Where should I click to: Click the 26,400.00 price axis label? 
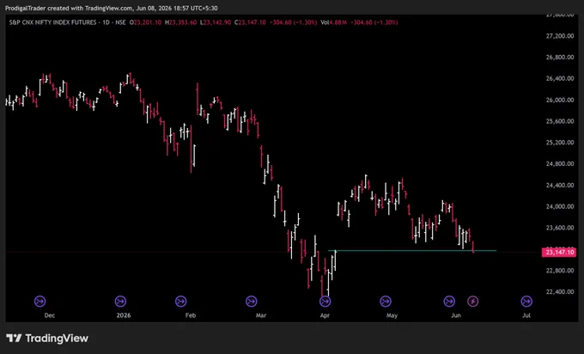click(x=560, y=78)
